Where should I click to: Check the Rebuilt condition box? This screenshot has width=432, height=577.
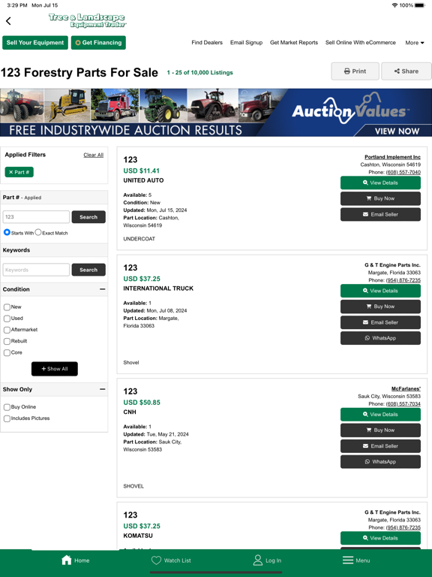pos(7,341)
